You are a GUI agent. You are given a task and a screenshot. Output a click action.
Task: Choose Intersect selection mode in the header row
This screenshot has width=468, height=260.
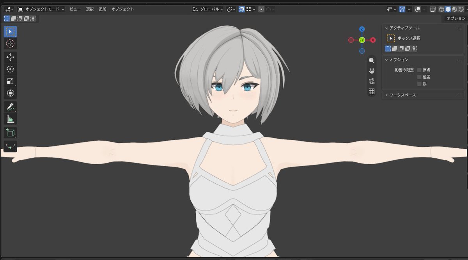[33, 18]
